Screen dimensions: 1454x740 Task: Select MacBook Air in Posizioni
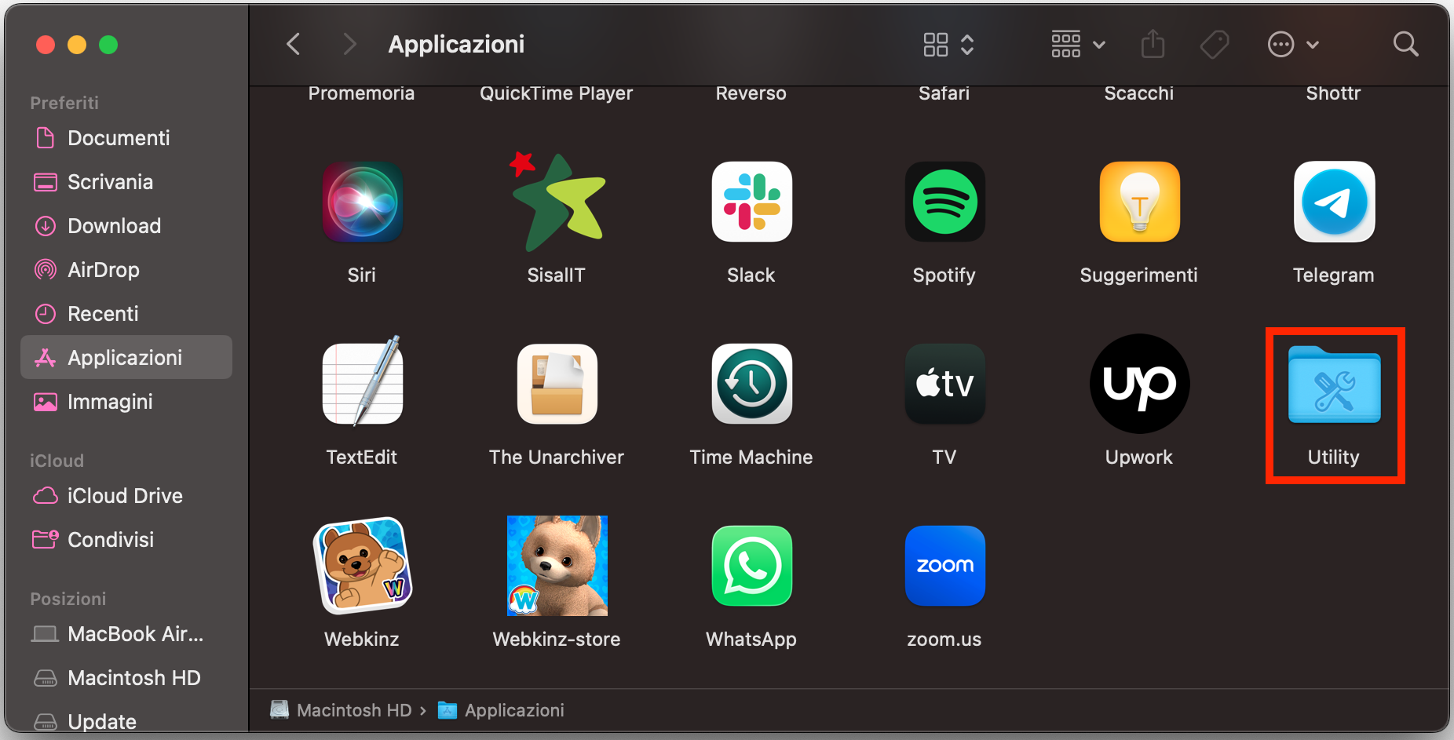point(126,634)
